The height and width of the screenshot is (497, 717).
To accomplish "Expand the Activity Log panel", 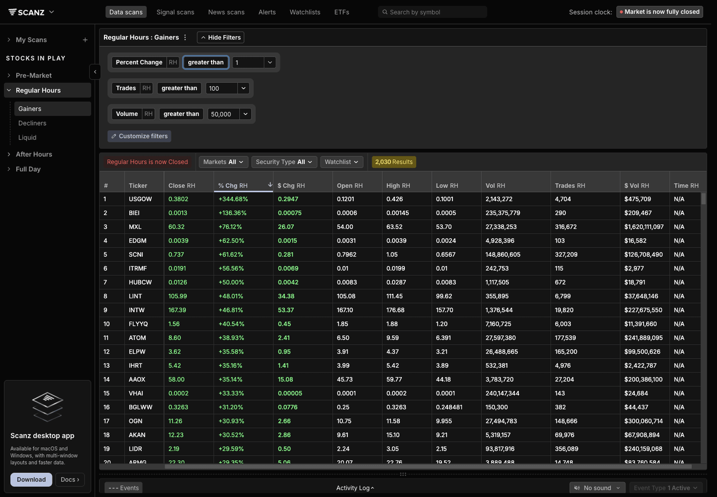I will [355, 488].
